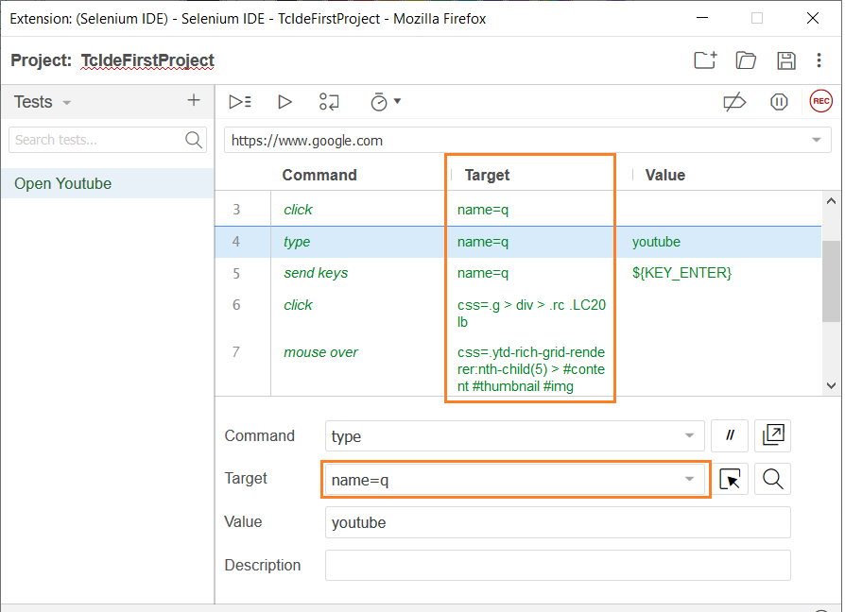Click project name TcIdeFirstProject
Viewport: 845px width, 612px height.
[147, 60]
